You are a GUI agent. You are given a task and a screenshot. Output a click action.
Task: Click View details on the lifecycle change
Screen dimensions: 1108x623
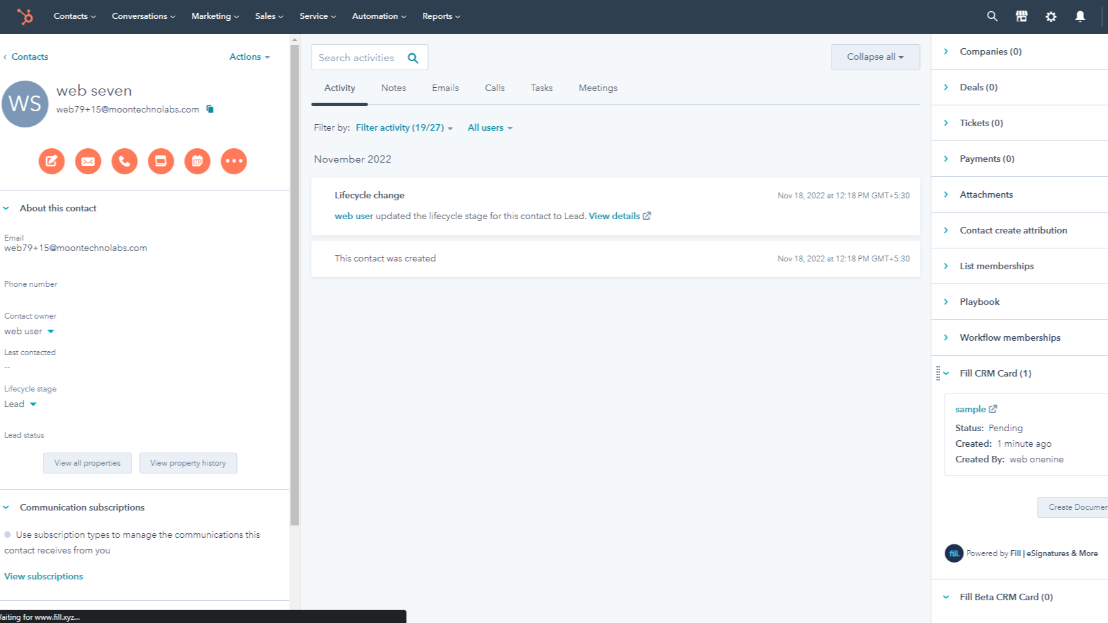click(614, 215)
